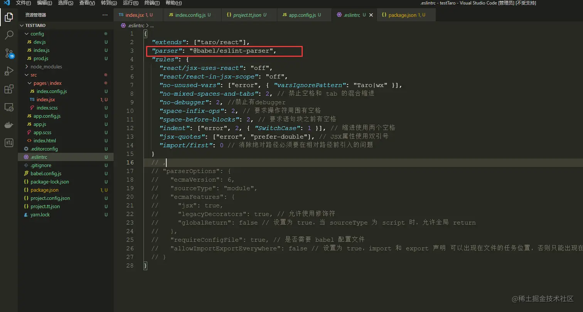Image resolution: width=583 pixels, height=312 pixels.
Task: Open app.config.js in the file tree
Action: (66, 116)
